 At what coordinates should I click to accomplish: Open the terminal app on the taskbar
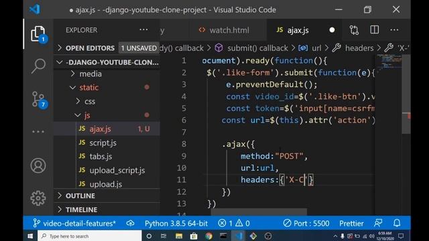(223, 236)
